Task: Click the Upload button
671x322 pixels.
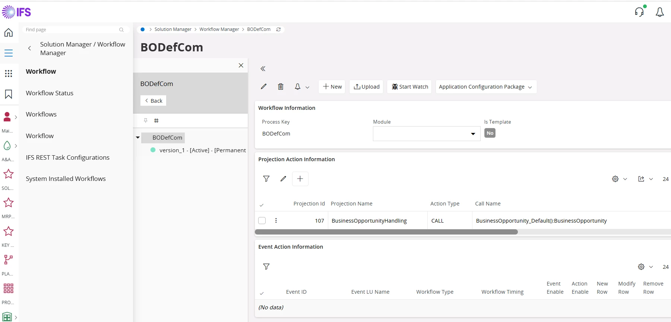Action: tap(366, 87)
